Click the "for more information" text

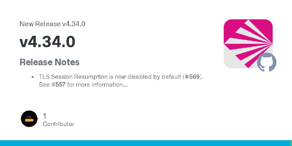(95, 85)
